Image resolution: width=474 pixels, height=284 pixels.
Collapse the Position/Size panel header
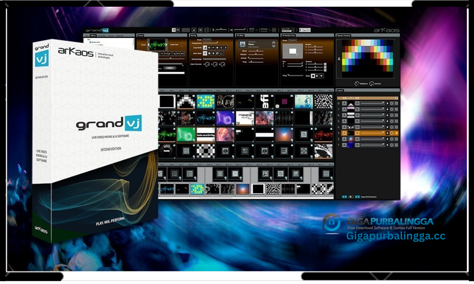pos(289,35)
